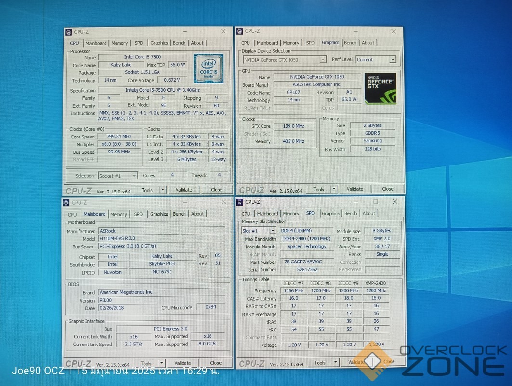Viewport: 512px width, 386px height.
Task: Click GFX Core value 139.0 MHz
Action: coord(293,126)
